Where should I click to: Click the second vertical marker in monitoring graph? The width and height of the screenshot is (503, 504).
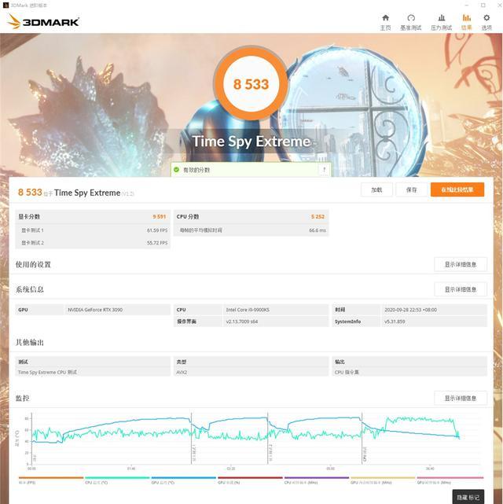tap(267, 439)
